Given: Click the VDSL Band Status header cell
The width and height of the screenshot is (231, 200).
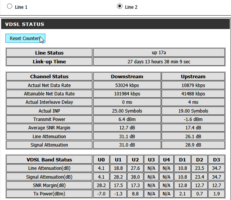Looking at the screenshot, I should (49, 160).
